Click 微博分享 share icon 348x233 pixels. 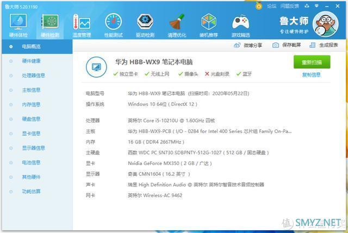coord(237,46)
